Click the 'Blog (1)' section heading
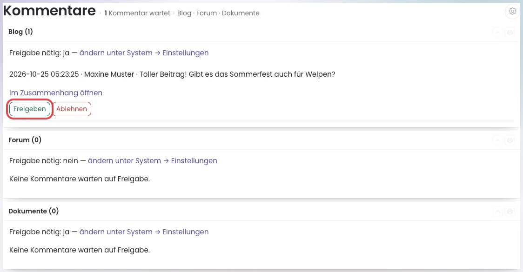Viewport: 523px width, 272px height. point(20,32)
